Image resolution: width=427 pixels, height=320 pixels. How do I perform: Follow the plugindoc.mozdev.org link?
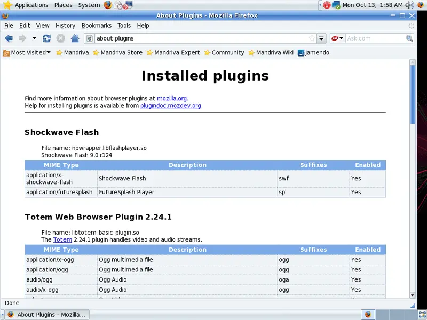click(x=171, y=106)
